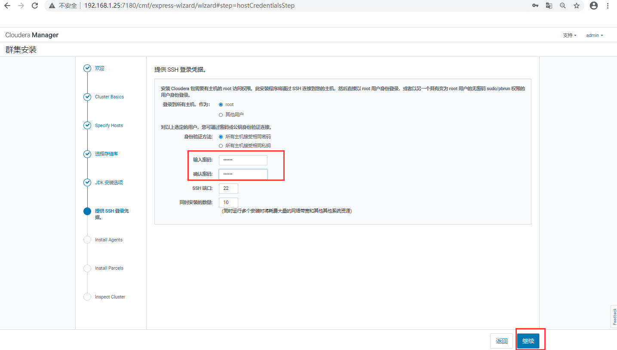
Task: Click the 返回 back button
Action: point(502,341)
